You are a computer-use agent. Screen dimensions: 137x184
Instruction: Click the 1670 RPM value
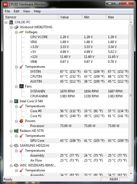67,91
